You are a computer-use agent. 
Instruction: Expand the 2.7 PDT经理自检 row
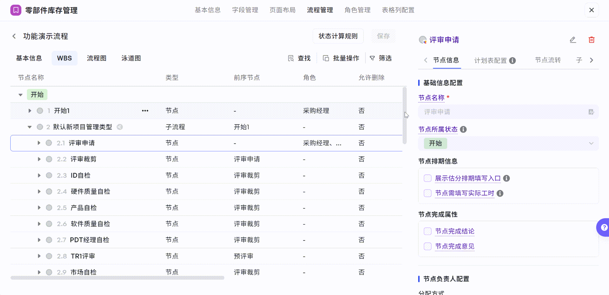point(39,240)
